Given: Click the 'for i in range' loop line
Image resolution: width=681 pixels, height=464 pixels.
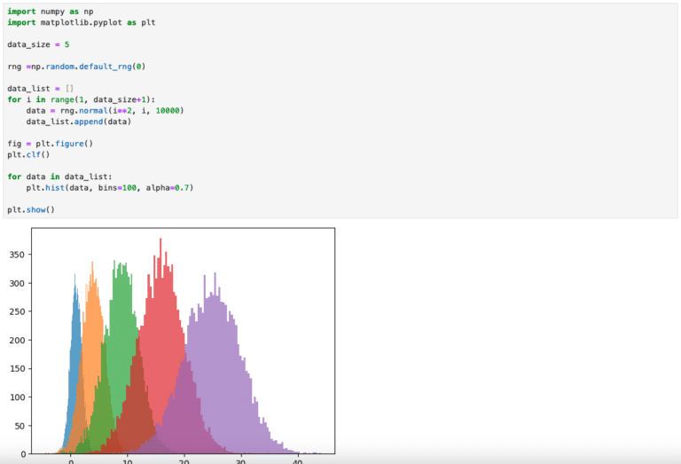Looking at the screenshot, I should [x=82, y=99].
